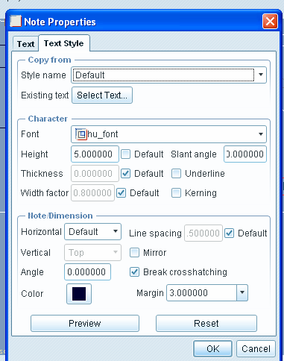Viewport: 284px width, 361px height.
Task: Click the Cancel button
Action: point(256,349)
